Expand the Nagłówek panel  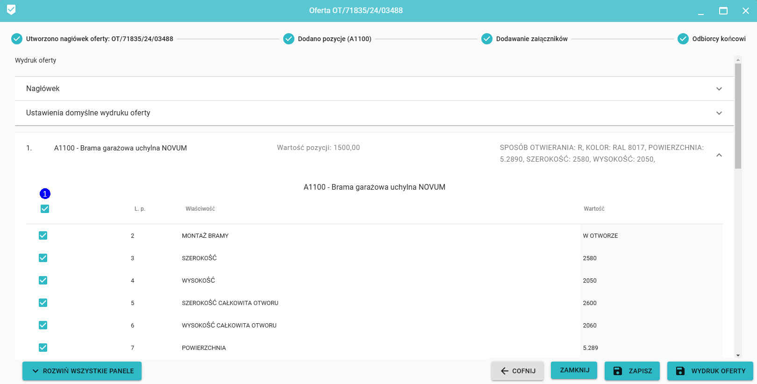pos(719,89)
